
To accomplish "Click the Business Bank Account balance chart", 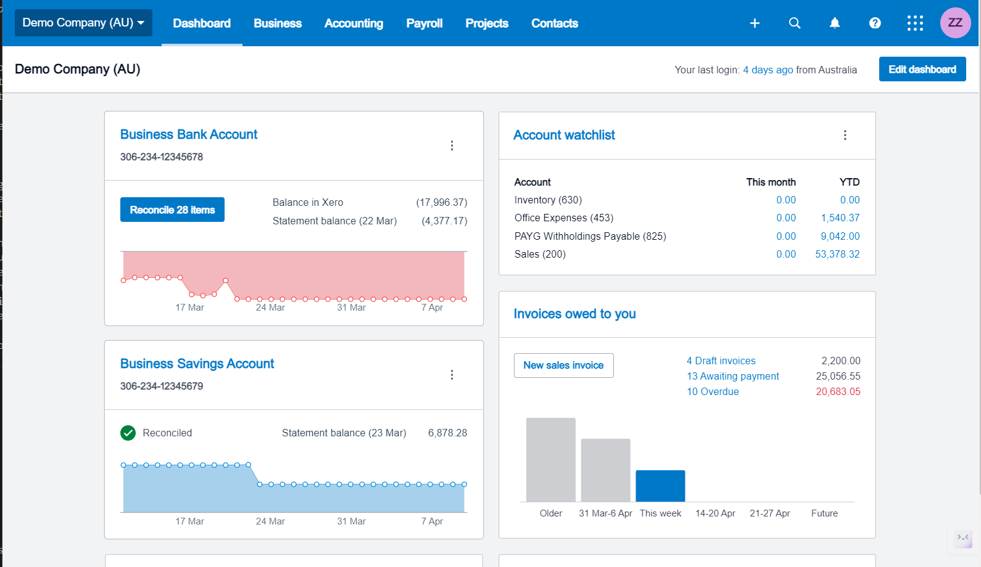I will tap(294, 276).
